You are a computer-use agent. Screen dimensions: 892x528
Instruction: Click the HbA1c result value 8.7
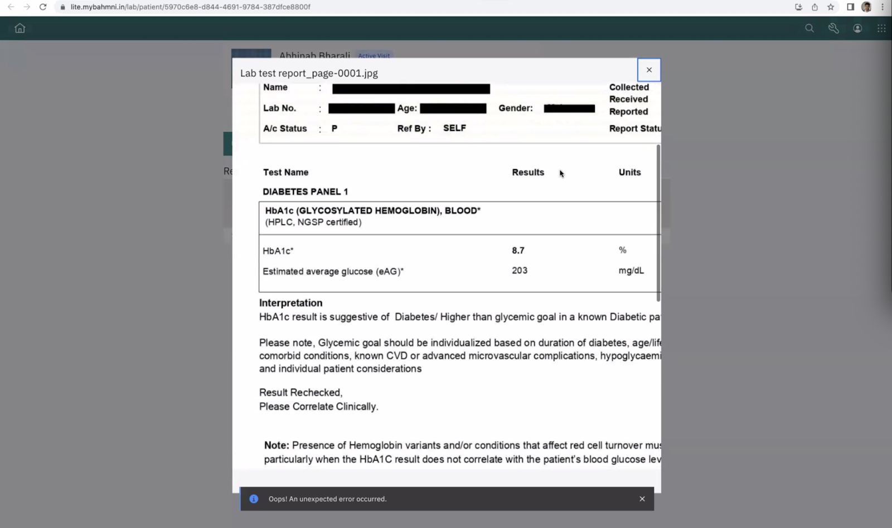[518, 251]
